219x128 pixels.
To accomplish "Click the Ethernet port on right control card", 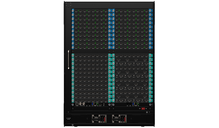I will pos(135,104).
